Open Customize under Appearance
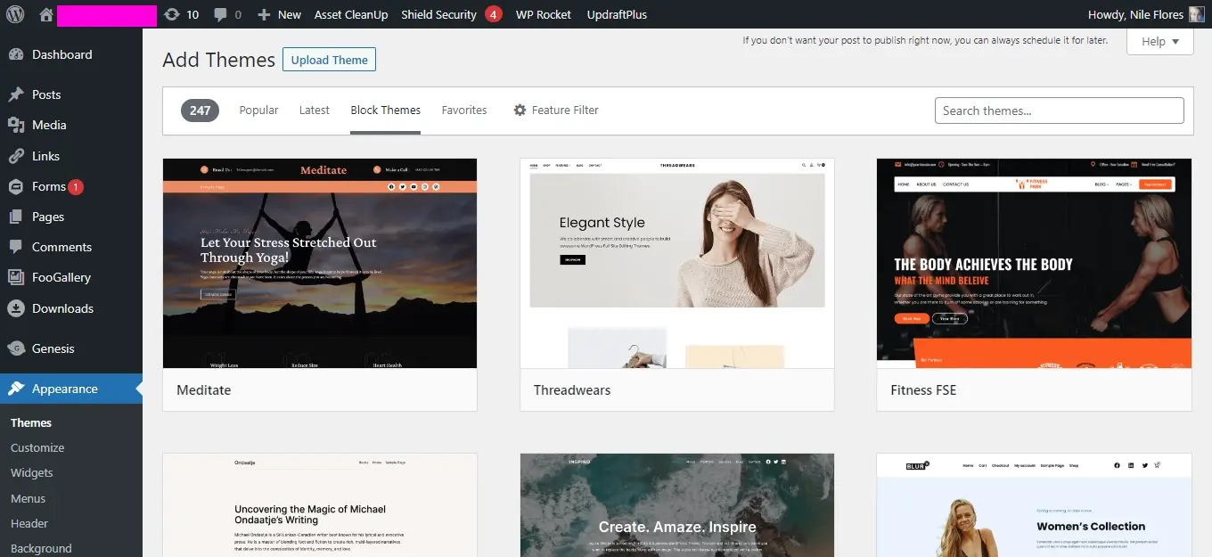This screenshot has width=1212, height=557. tap(37, 447)
